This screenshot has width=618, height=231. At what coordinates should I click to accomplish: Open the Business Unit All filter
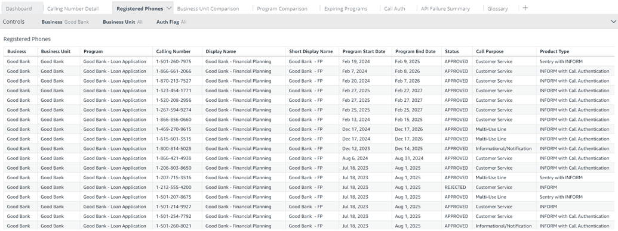(x=122, y=22)
